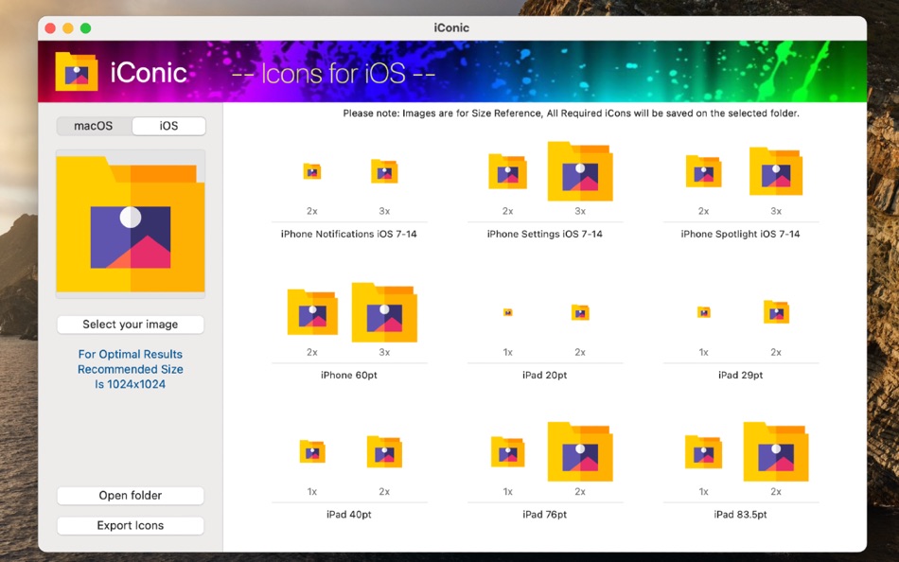
Task: Click the recommended size 1024x1024 note
Action: (131, 369)
